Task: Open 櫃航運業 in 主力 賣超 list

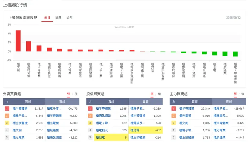Action: tap(219, 138)
